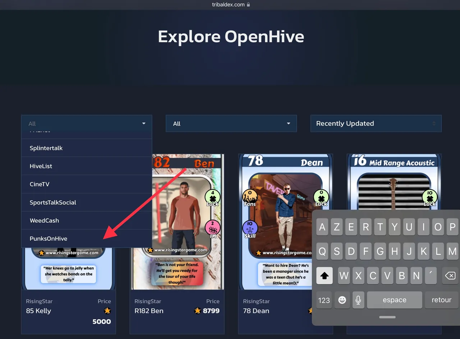
Task: Tap the R key on keyboard
Action: (x=366, y=227)
